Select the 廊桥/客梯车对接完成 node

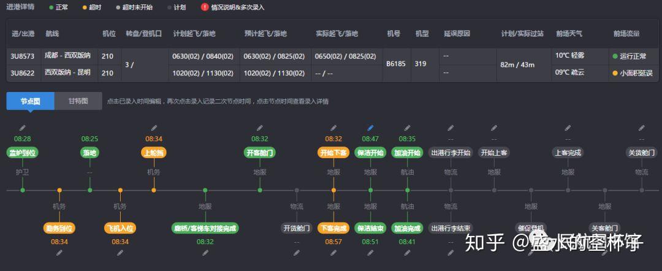pyautogui.click(x=205, y=228)
